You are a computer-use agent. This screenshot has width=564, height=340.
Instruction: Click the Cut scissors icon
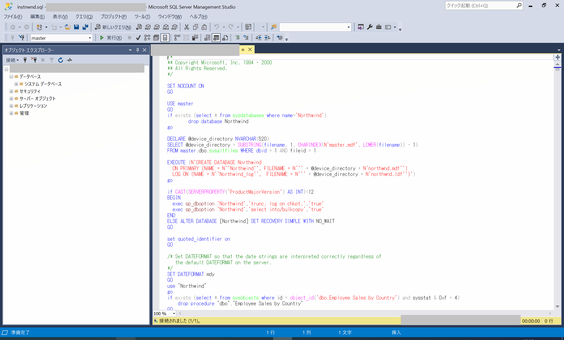(x=186, y=27)
